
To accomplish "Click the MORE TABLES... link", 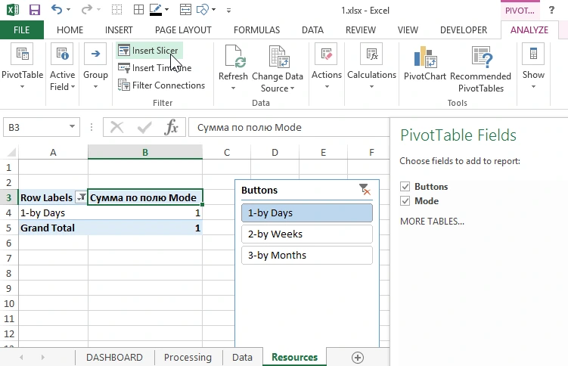I will (x=432, y=222).
